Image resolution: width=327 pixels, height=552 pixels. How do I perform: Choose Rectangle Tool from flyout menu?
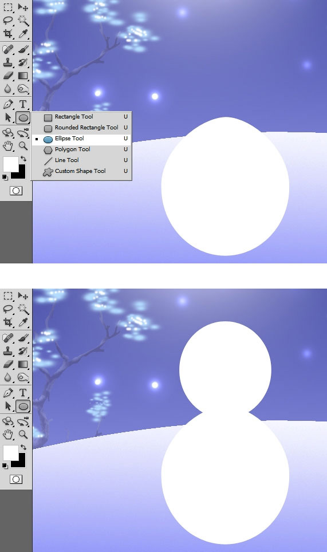click(82, 117)
